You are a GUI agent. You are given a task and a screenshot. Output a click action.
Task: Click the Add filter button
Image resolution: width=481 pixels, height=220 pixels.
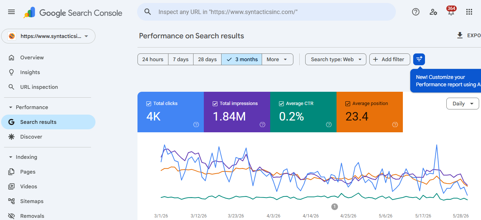390,59
